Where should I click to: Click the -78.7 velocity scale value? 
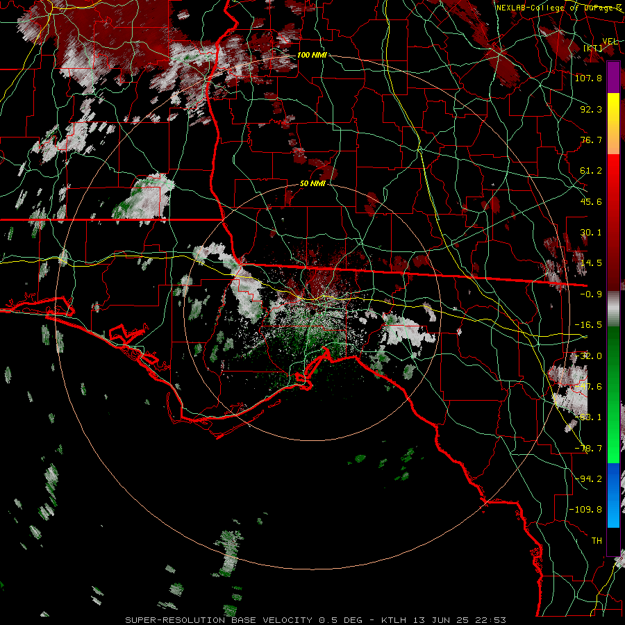click(x=588, y=449)
